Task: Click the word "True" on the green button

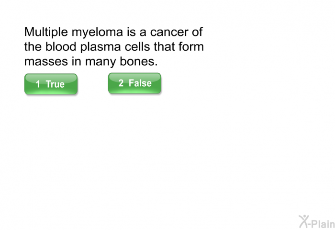Action: [55, 84]
